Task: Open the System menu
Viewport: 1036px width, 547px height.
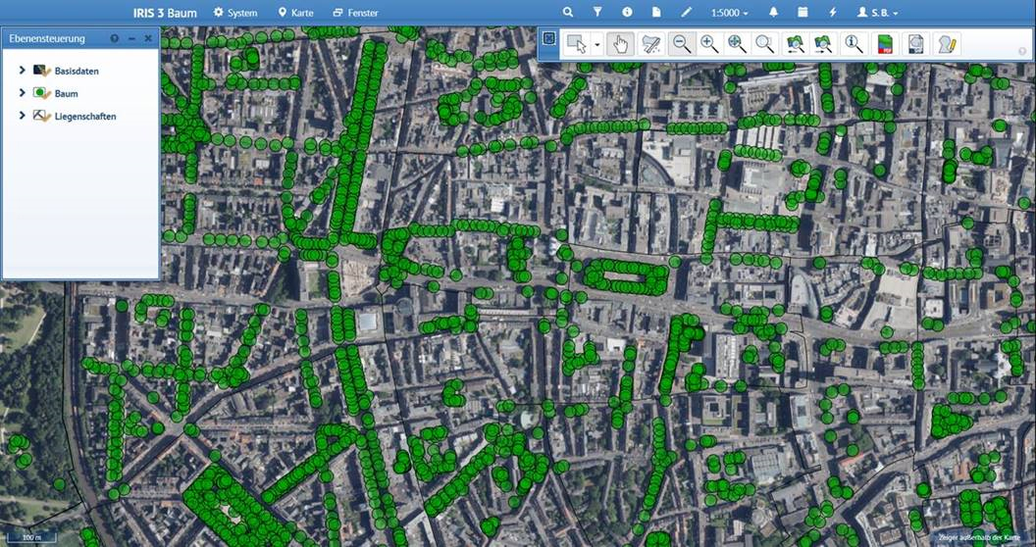Action: point(235,13)
